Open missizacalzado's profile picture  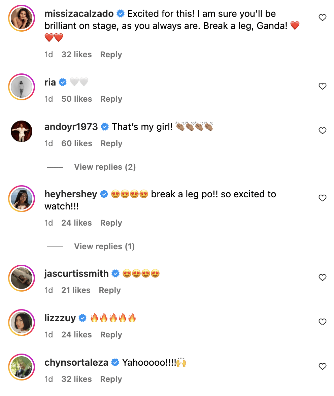point(22,18)
